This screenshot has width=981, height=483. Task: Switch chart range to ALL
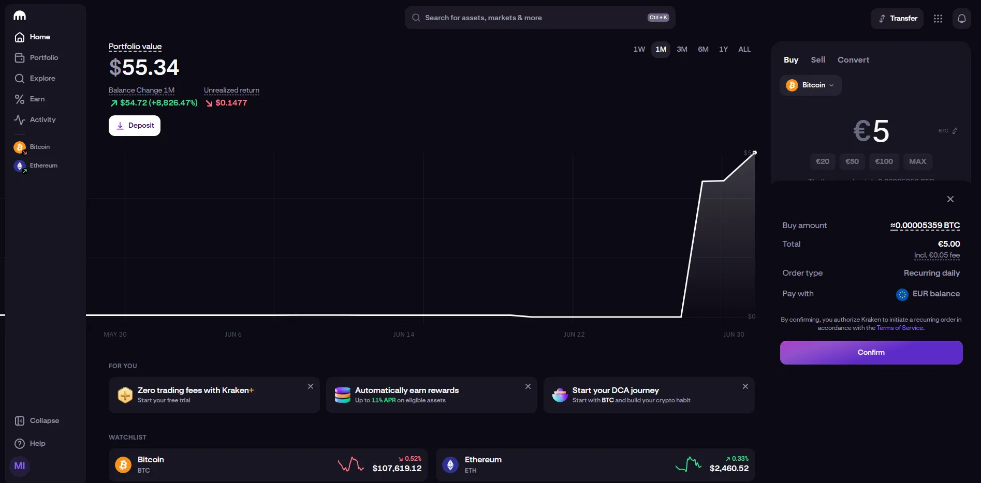pyautogui.click(x=744, y=50)
